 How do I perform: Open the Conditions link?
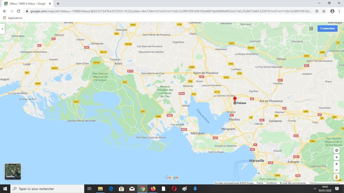click(271, 183)
